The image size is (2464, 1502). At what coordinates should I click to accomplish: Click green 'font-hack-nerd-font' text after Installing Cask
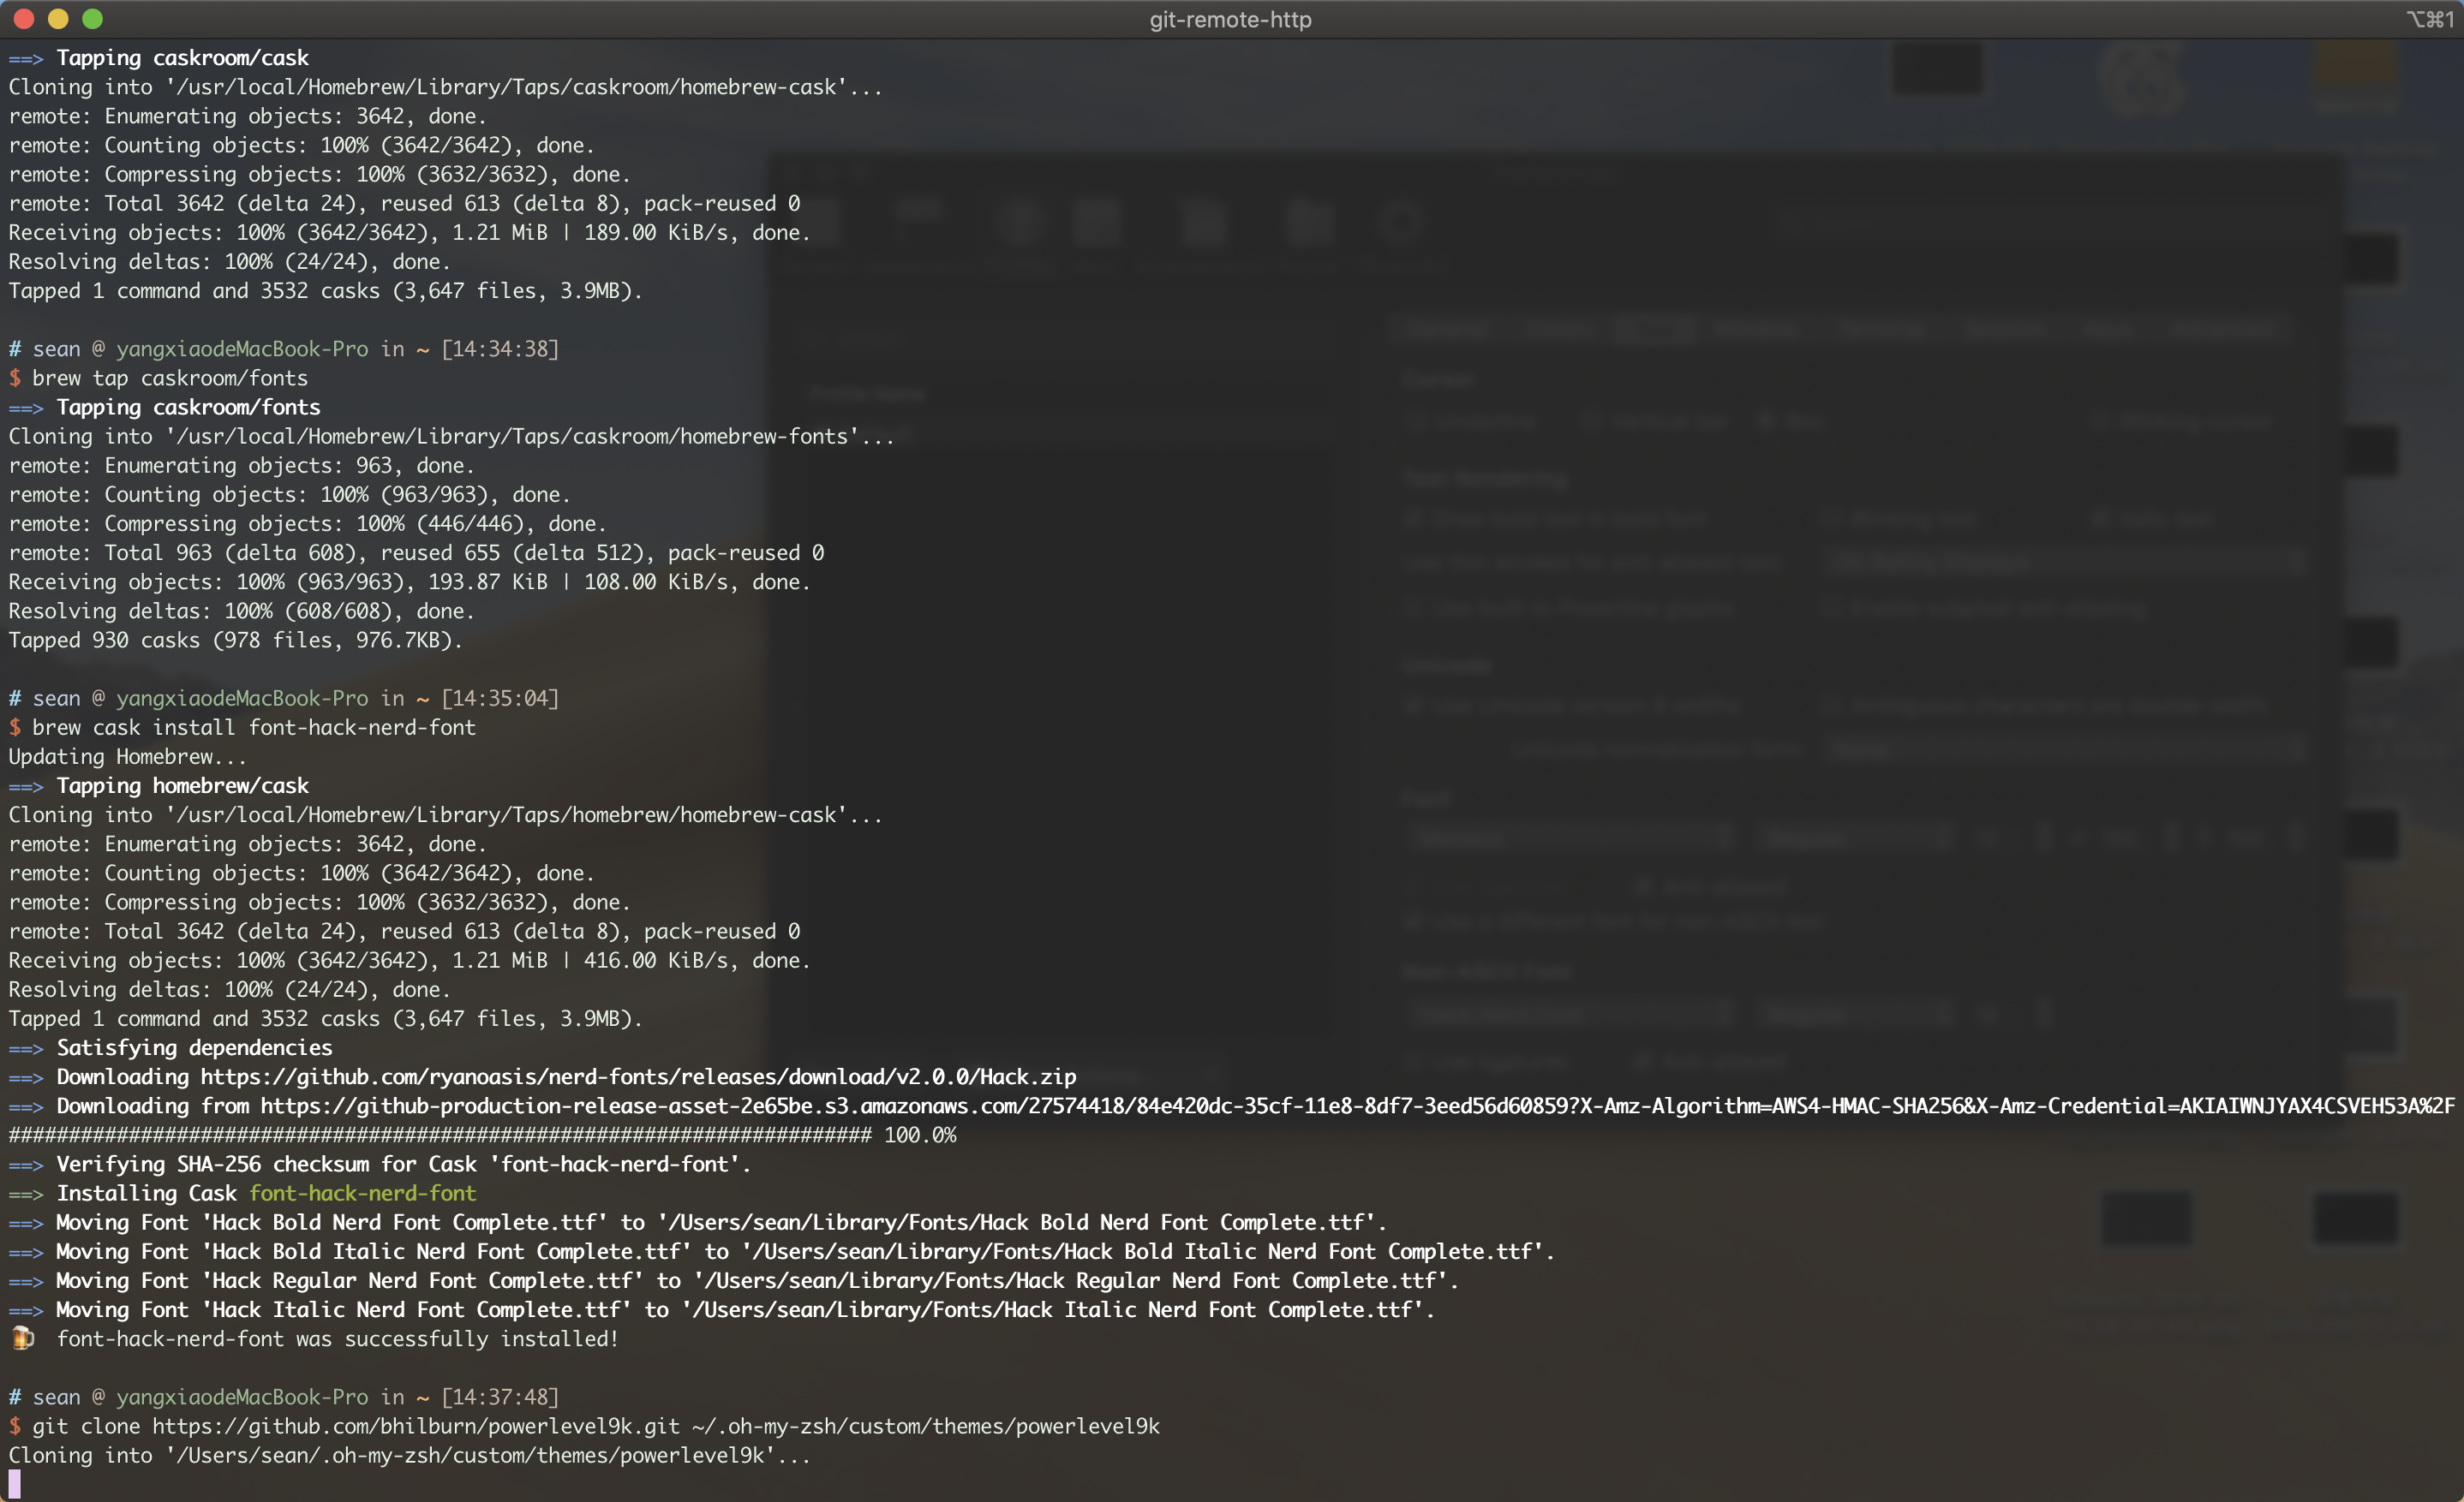(x=362, y=1195)
